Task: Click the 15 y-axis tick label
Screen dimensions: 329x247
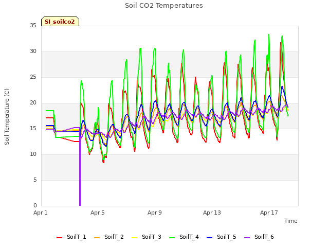Action: pyautogui.click(x=33, y=129)
